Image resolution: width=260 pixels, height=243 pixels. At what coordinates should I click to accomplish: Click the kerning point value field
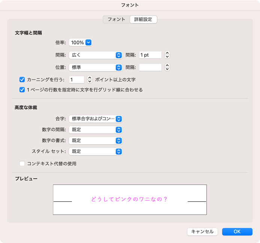tap(76, 79)
